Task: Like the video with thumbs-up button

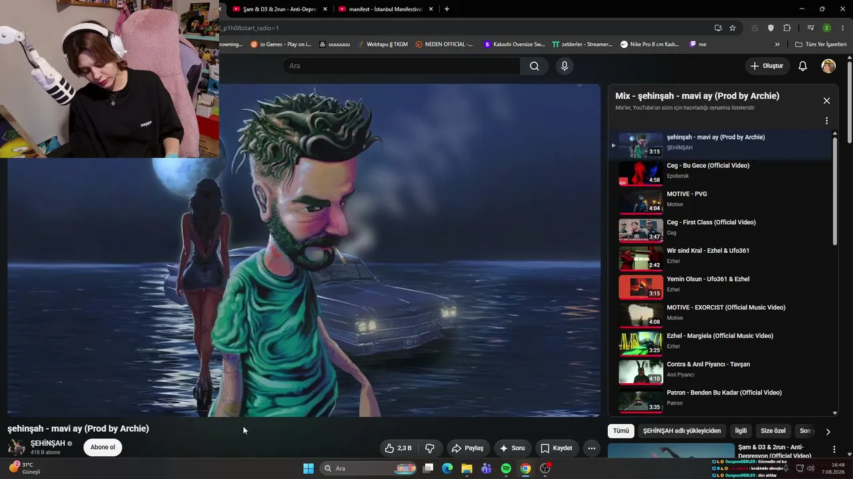Action: 398,448
